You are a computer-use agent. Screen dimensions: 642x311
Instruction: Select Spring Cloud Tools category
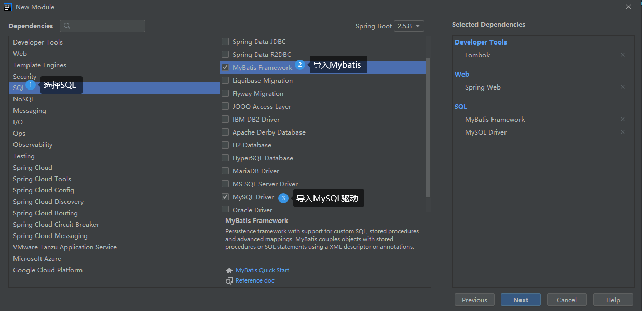coord(114,179)
